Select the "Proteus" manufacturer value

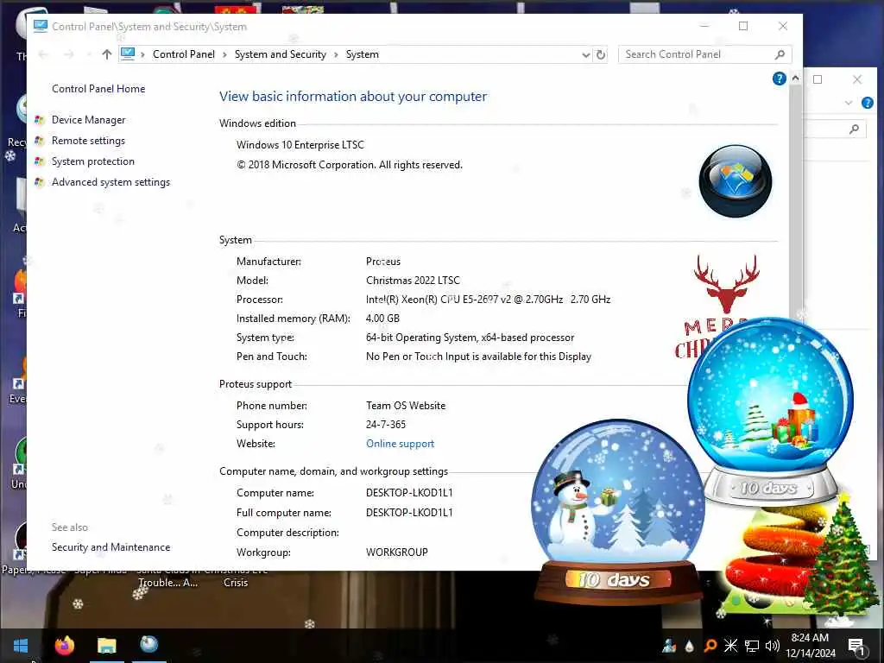tap(382, 262)
